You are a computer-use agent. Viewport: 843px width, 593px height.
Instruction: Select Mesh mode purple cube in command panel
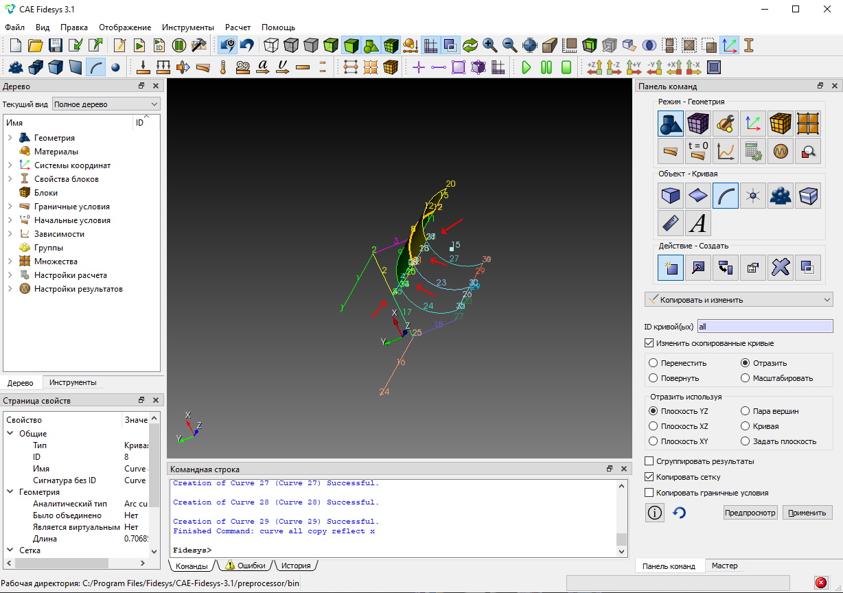click(x=698, y=124)
